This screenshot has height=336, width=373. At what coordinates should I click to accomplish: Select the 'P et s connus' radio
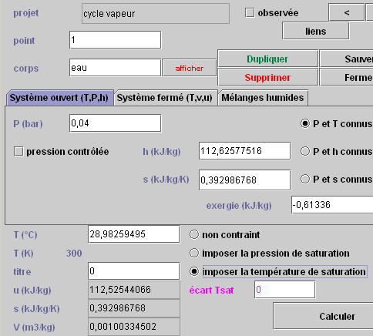(x=305, y=179)
